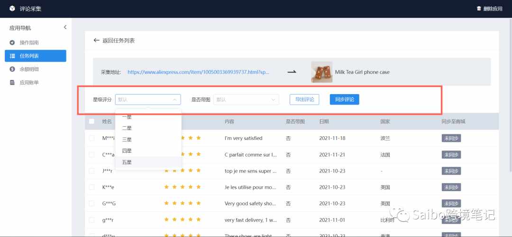The height and width of the screenshot is (237, 512).
Task: Click 未同步 badge in the G***G row
Action: click(x=451, y=203)
